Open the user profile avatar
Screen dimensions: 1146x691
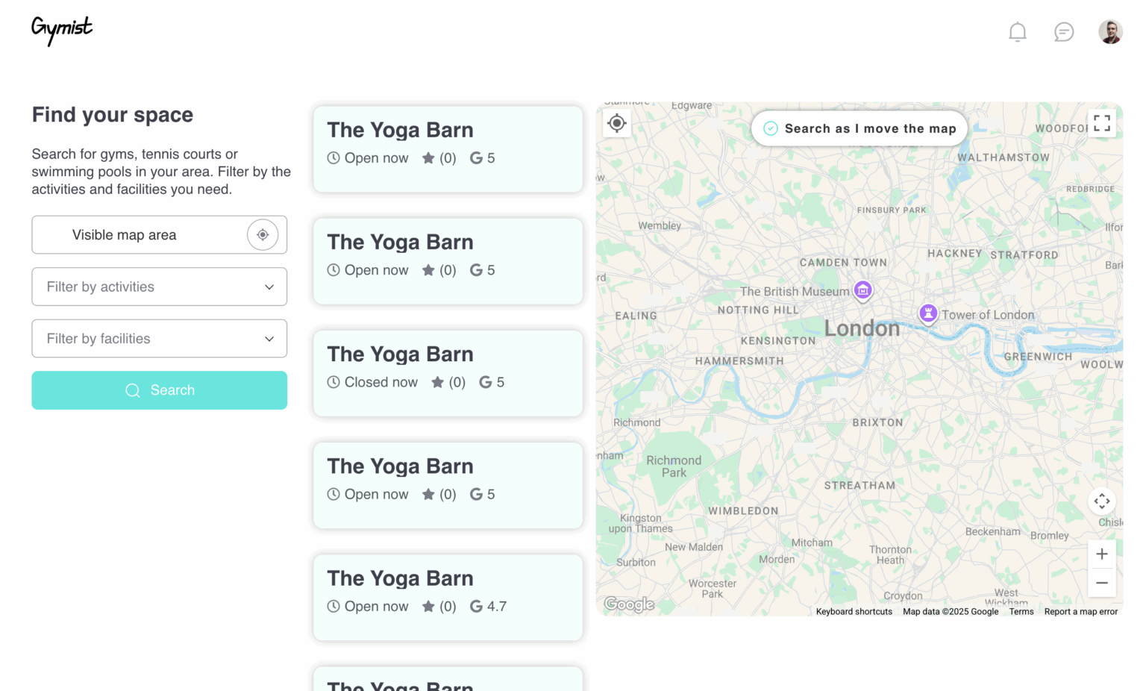click(x=1110, y=32)
